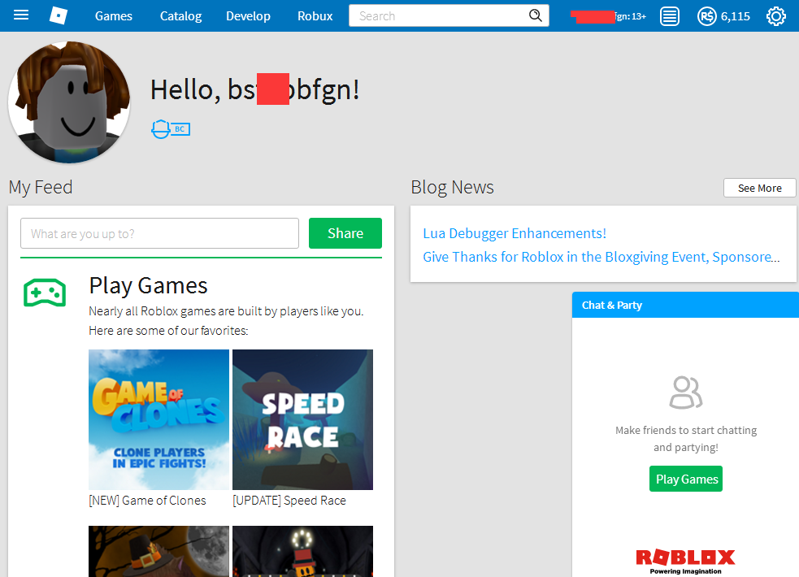
Task: Click the pilgrim hat game thumbnail
Action: pyautogui.click(x=159, y=552)
